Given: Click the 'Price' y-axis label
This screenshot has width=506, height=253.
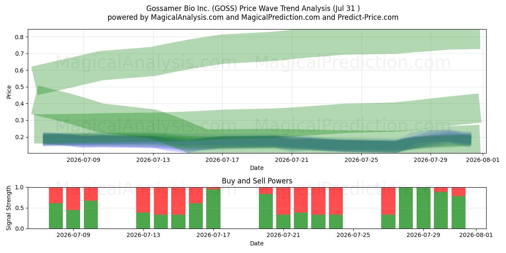Looking at the screenshot, I should point(9,91).
